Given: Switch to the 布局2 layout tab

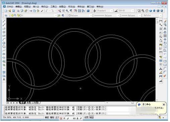Looking at the screenshot, I should click(37, 103).
